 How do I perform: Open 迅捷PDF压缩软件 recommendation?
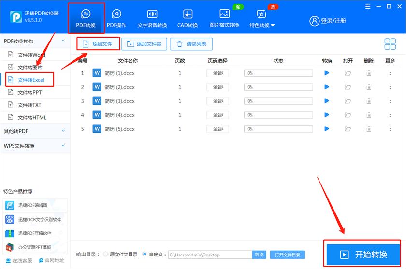35,233
